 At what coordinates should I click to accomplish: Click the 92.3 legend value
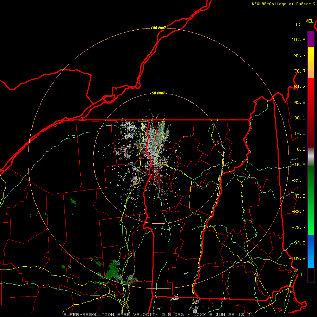pos(300,55)
